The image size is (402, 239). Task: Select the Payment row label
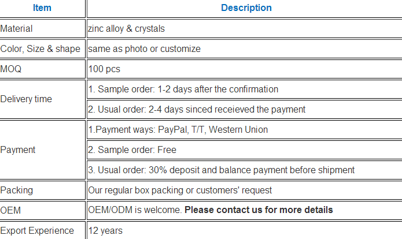click(x=18, y=150)
